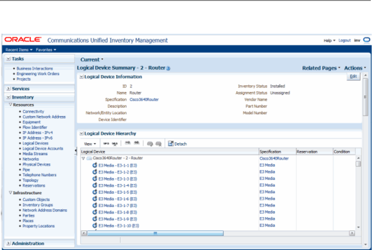Image resolution: width=372 pixels, height=250 pixels.
Task: Expand the Services panel
Action: pos(8,89)
